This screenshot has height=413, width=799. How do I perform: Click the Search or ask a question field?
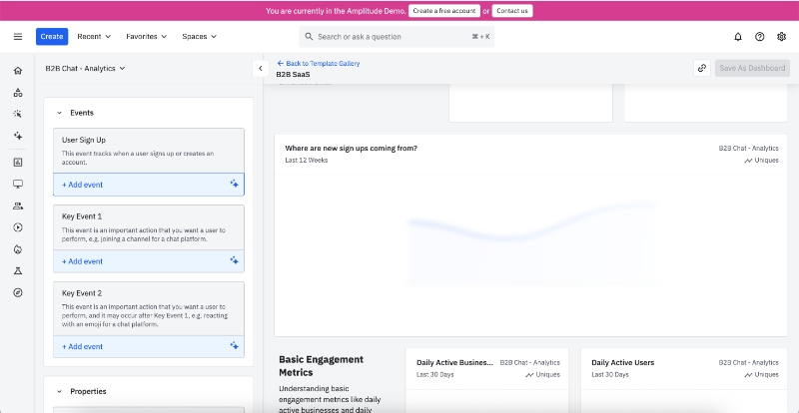point(397,37)
